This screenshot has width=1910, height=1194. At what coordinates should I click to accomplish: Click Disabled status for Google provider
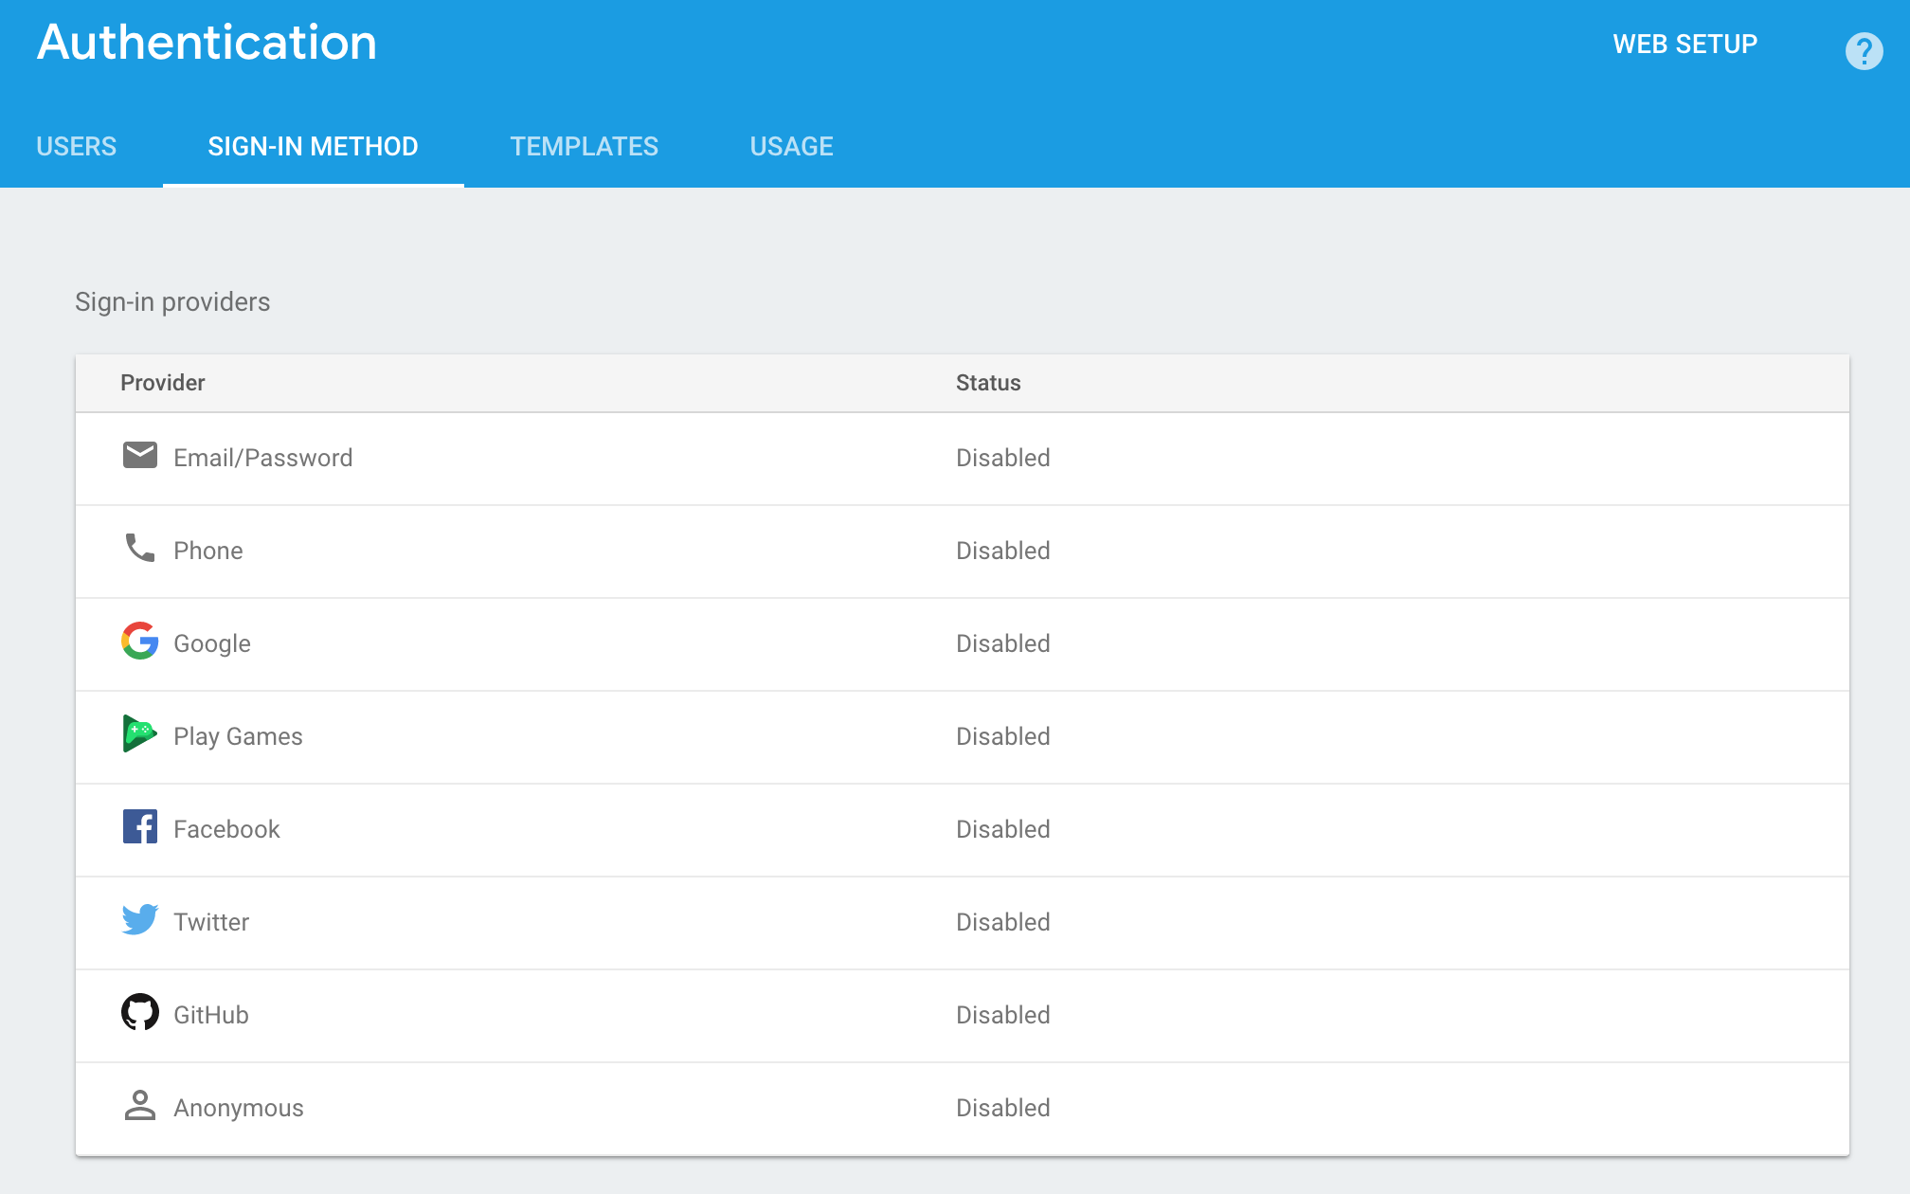click(x=1002, y=644)
